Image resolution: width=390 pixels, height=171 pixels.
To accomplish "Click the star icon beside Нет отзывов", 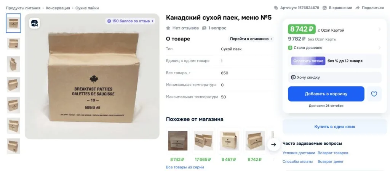I will pos(168,28).
